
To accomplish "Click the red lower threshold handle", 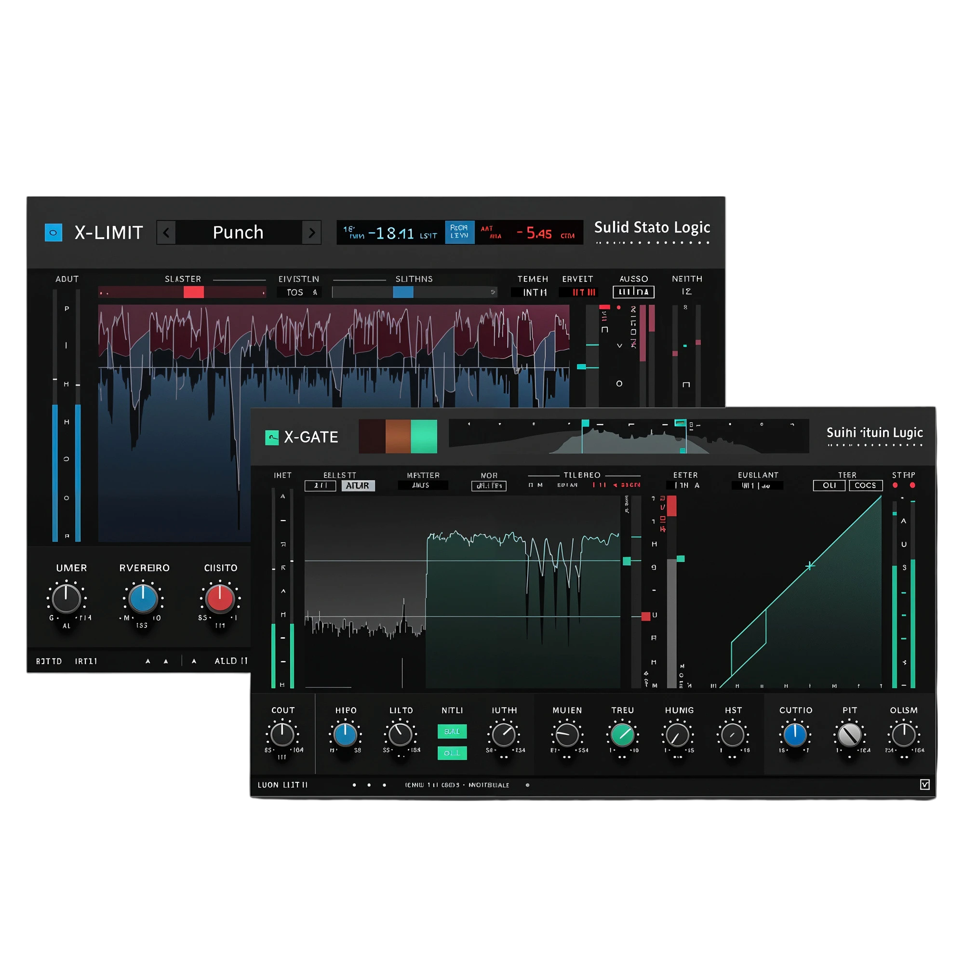I will [646, 617].
